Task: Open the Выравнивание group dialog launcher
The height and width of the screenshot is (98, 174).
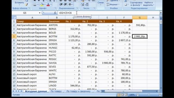Action: tap(77, 8)
